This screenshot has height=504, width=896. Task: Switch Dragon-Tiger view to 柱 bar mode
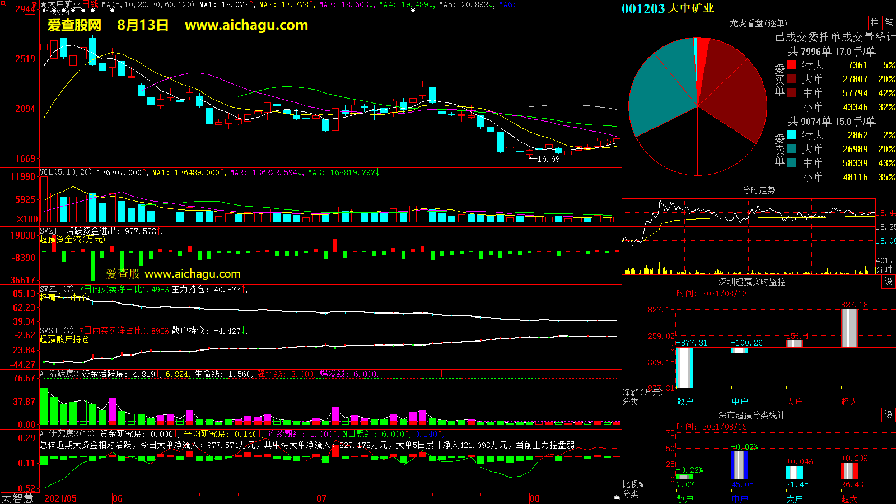pos(874,23)
